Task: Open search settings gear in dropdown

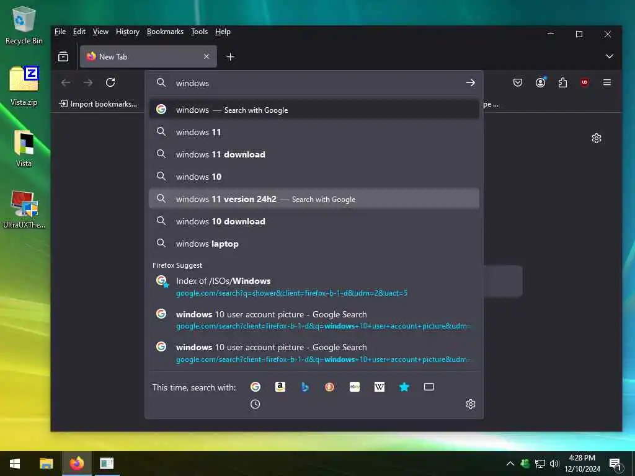Action: click(x=470, y=404)
